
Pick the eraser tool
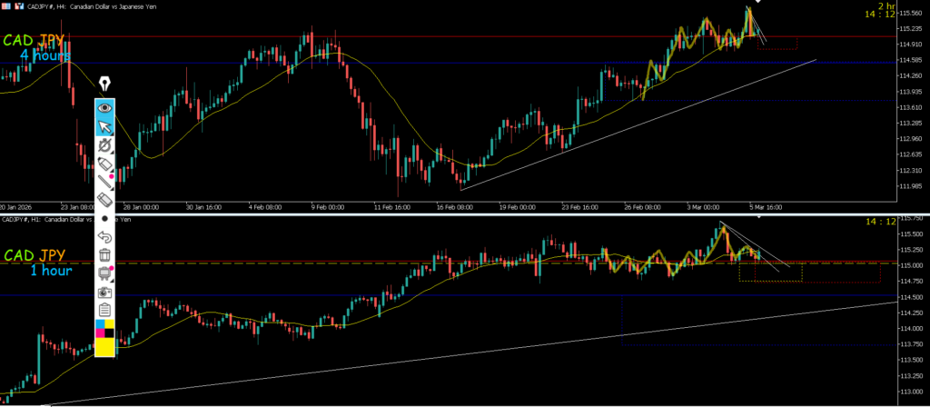tap(105, 200)
